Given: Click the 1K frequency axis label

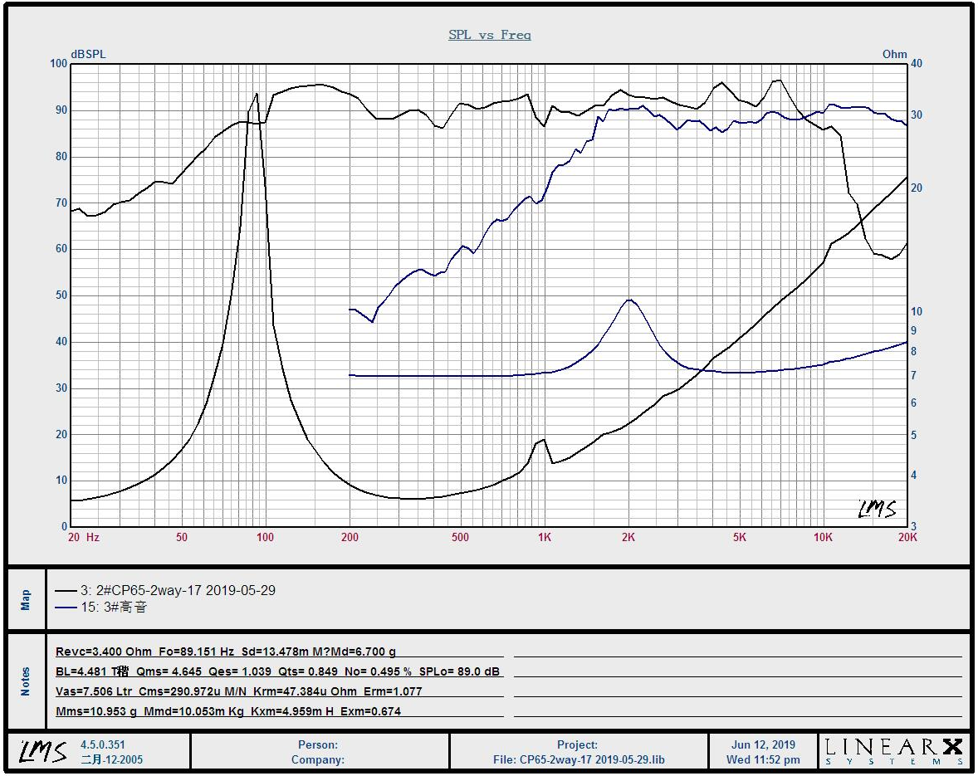Looking at the screenshot, I should click(x=544, y=537).
